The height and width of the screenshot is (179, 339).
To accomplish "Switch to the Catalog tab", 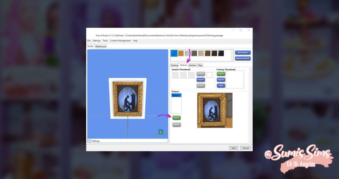I will pyautogui.click(x=174, y=65).
